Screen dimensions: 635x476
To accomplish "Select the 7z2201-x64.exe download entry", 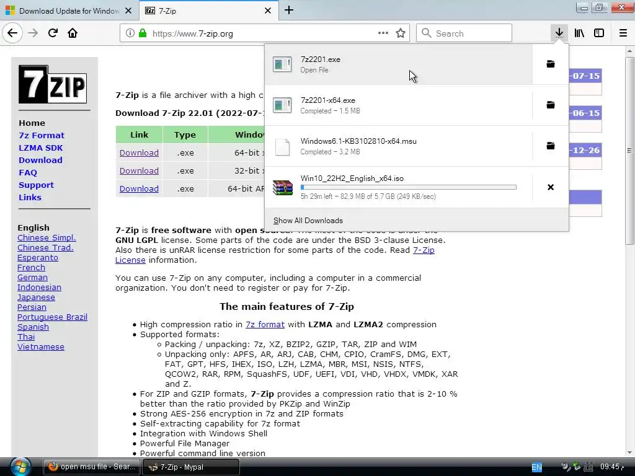I will 399,105.
